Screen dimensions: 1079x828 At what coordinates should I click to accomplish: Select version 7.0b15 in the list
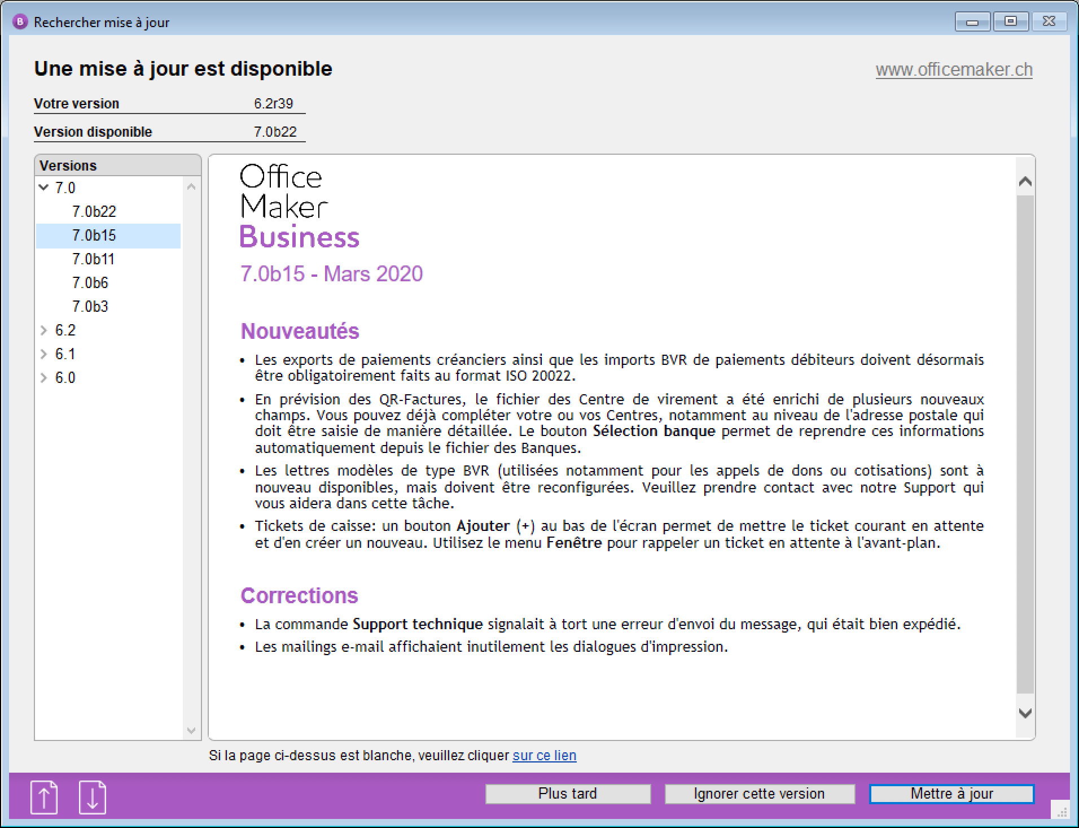coord(108,236)
